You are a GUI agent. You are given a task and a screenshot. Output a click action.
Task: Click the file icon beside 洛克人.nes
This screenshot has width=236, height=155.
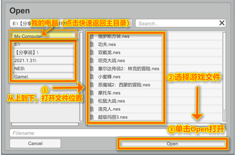pyautogui.click(x=92, y=109)
